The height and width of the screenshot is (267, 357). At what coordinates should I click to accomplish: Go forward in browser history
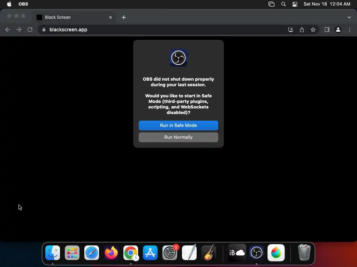(x=19, y=30)
